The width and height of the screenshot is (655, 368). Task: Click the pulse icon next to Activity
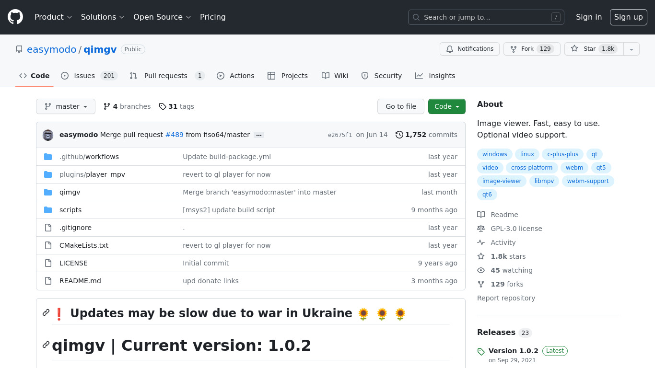481,242
